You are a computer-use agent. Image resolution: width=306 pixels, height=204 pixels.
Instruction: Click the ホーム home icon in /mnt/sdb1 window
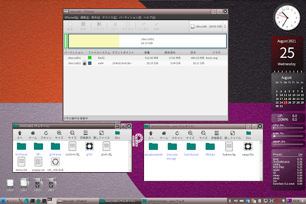coord(33,133)
